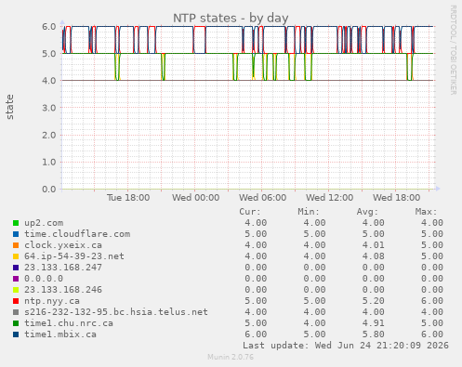Click the Max value 6.00 for ntp.nyy.ca
The image size is (462, 367).
point(432,301)
